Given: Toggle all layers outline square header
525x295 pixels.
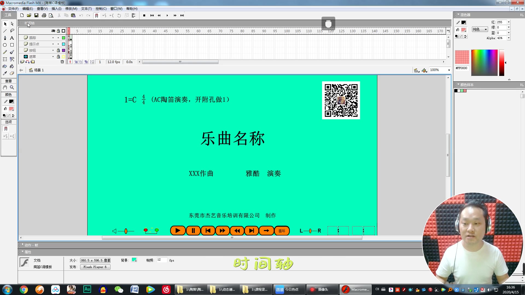Looking at the screenshot, I should coord(63,31).
